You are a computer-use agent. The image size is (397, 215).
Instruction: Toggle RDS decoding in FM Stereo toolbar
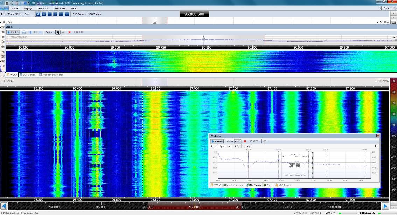pyautogui.click(x=237, y=141)
